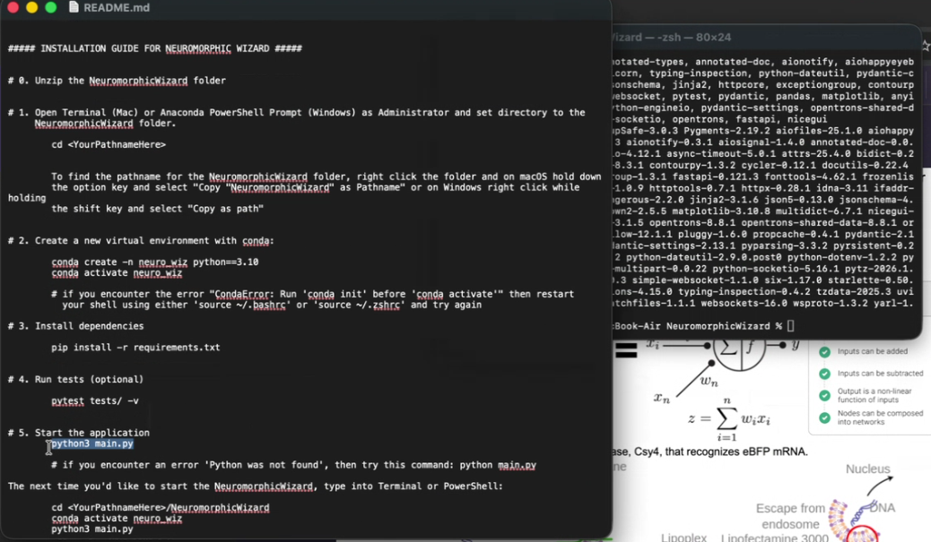Click Terminal line starting 'pSafe-3.0.3 Pygments-2.19.2'
This screenshot has height=542, width=931.
tap(763, 131)
